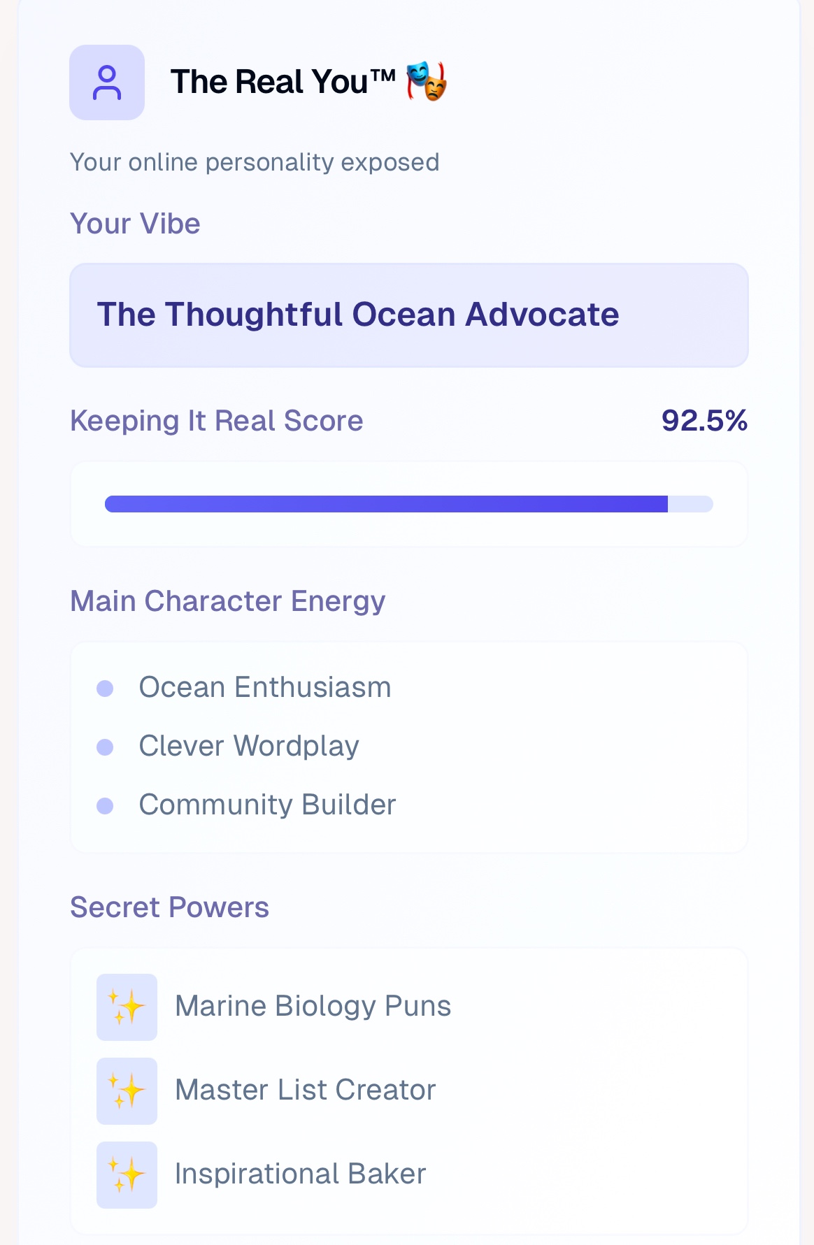Click bullet dot next to Clever Wordplay
The image size is (814, 1245).
click(x=105, y=747)
